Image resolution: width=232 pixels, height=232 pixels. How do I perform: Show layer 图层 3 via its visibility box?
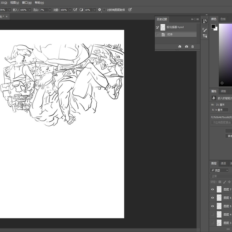tap(212, 223)
